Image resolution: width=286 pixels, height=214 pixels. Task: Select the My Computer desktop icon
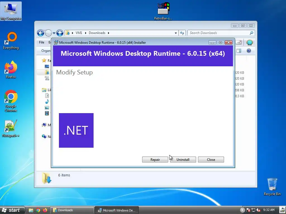(x=11, y=11)
